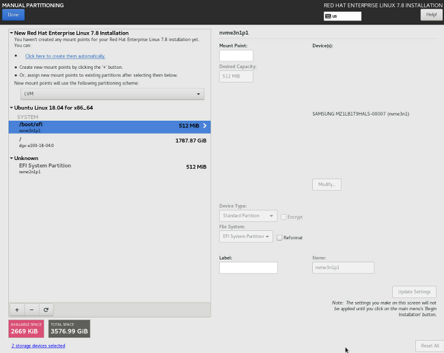Image resolution: width=444 pixels, height=353 pixels.
Task: Click here to create them automatically link
Action: point(66,56)
